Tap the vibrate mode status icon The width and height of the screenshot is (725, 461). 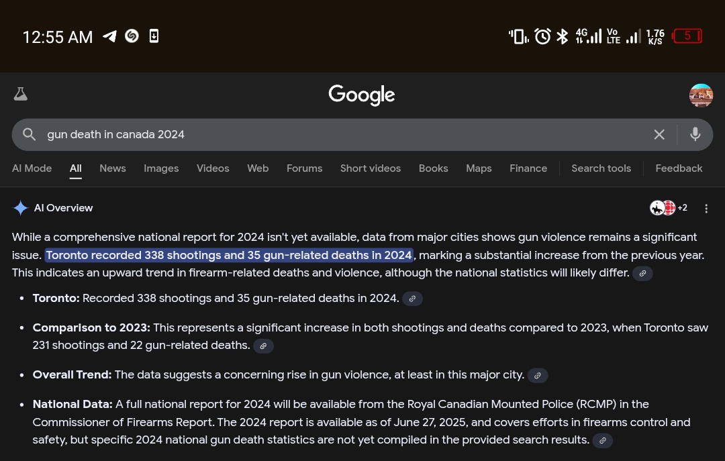click(x=519, y=36)
